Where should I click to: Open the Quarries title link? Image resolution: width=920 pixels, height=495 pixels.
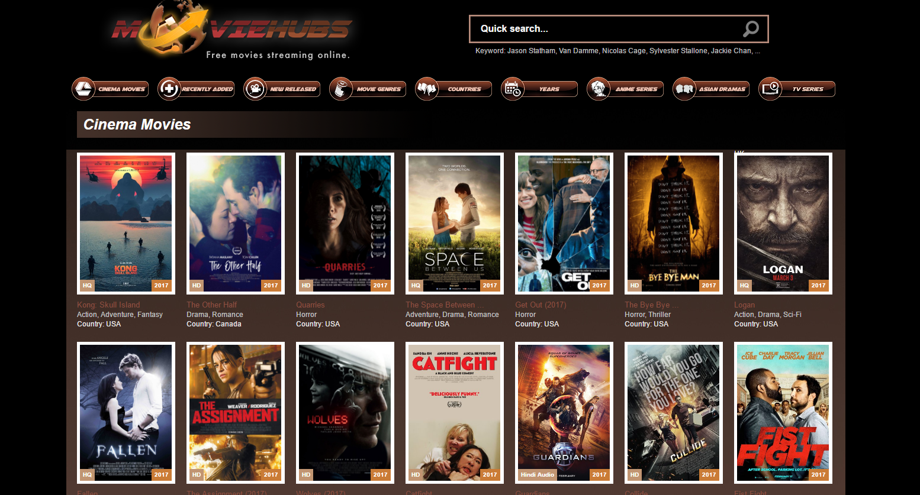[310, 305]
